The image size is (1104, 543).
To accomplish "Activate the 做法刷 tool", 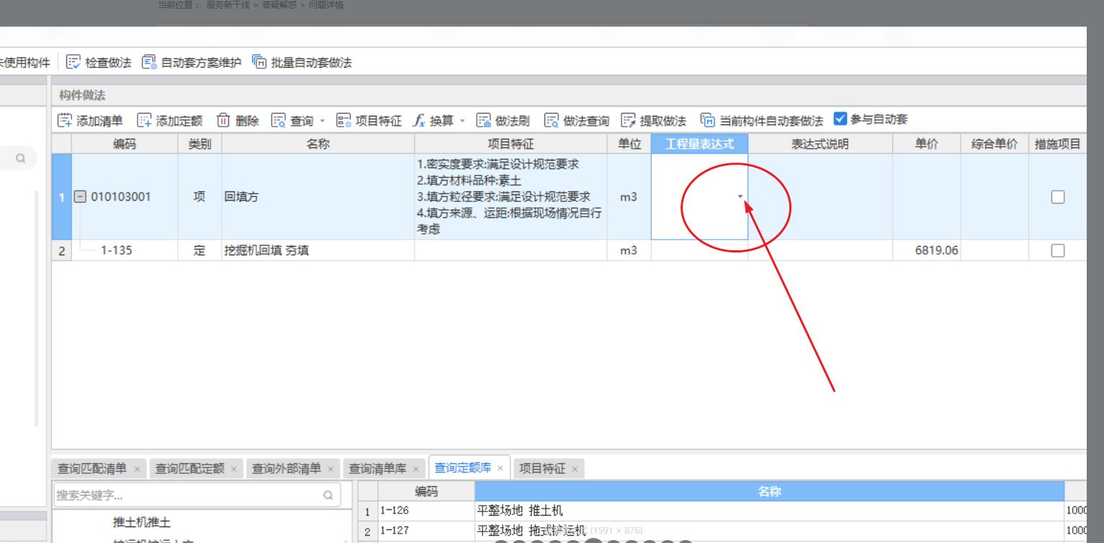I will (x=503, y=120).
